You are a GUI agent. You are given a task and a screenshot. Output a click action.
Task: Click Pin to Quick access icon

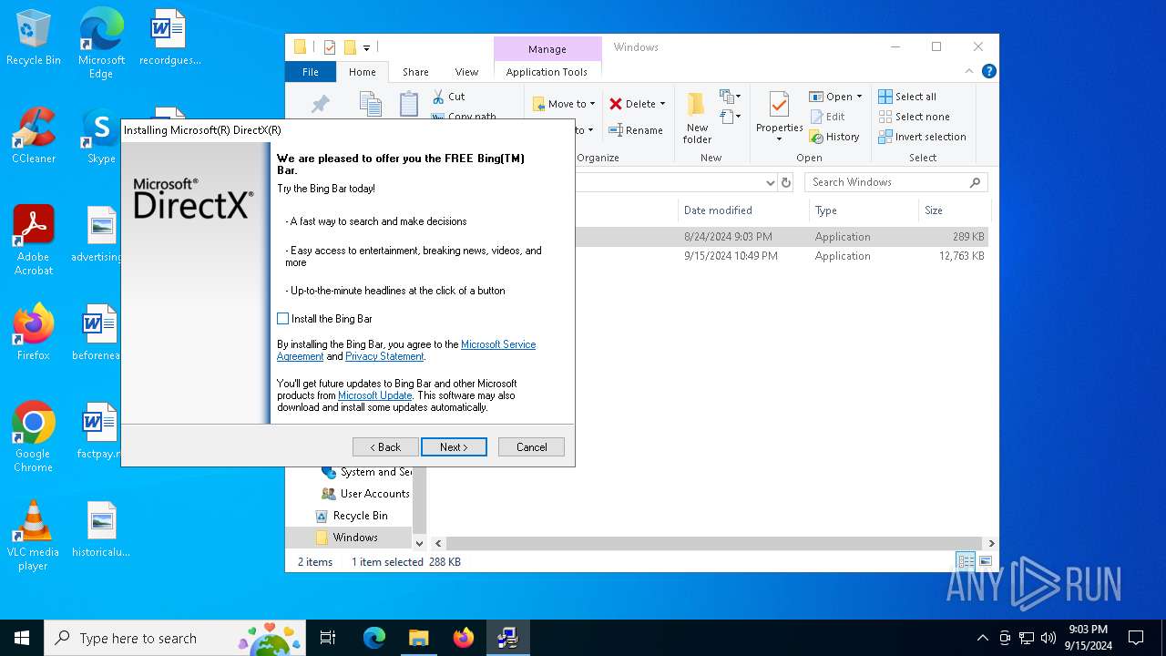[x=320, y=104]
